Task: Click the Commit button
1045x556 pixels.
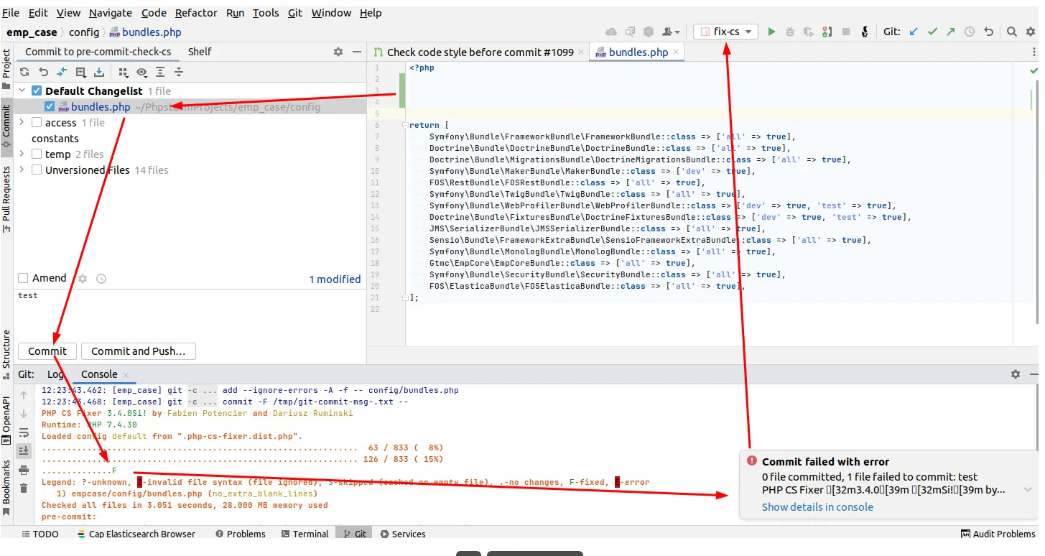Action: tap(47, 351)
